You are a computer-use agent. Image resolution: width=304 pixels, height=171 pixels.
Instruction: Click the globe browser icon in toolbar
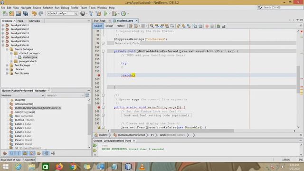point(83,13)
